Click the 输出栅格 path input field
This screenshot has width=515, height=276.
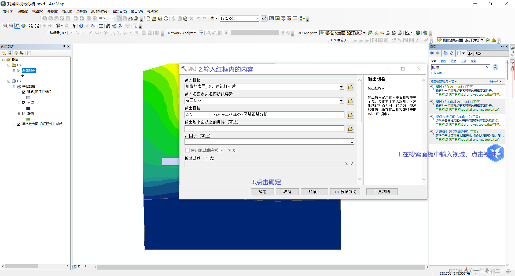click(x=264, y=115)
